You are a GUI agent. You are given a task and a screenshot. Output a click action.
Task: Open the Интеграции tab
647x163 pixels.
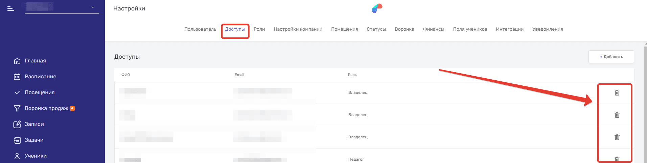pos(509,29)
